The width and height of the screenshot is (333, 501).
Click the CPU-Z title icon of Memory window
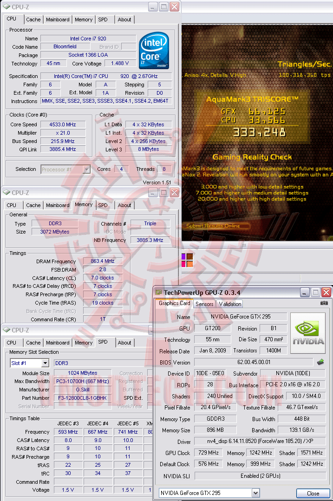coord(7,192)
